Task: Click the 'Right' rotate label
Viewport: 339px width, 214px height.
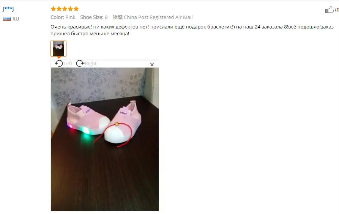Action: point(91,63)
